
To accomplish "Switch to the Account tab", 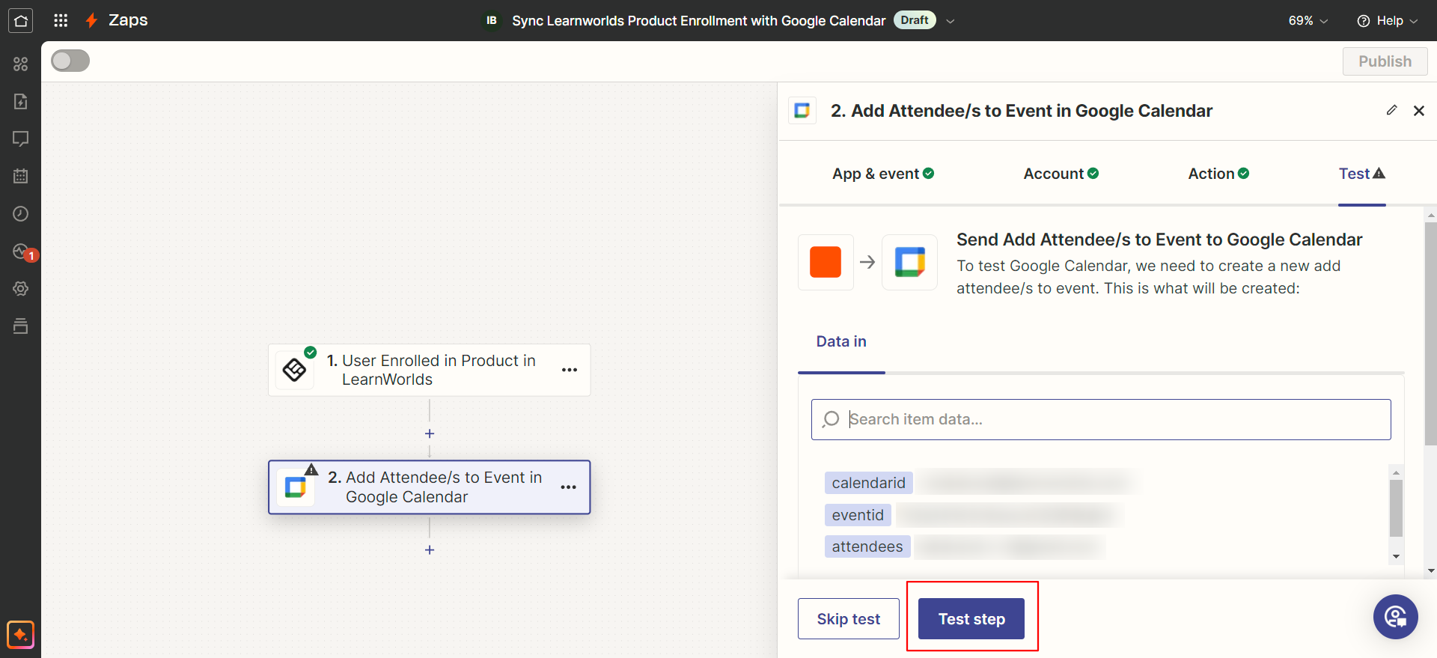I will pyautogui.click(x=1061, y=174).
